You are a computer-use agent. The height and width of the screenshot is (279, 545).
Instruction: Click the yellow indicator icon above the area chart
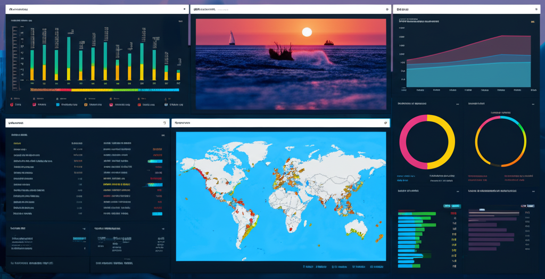point(532,22)
